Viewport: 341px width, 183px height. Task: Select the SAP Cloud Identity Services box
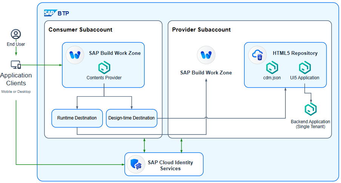tap(164, 164)
